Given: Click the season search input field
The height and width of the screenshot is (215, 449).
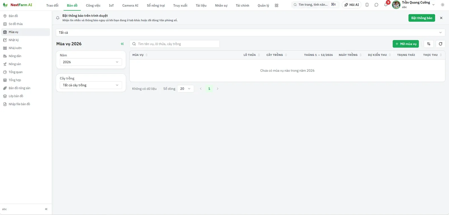Looking at the screenshot, I should coord(175,44).
